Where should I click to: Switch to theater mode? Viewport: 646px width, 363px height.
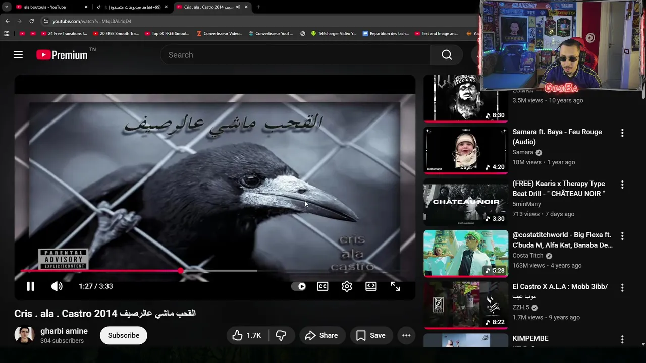click(371, 286)
